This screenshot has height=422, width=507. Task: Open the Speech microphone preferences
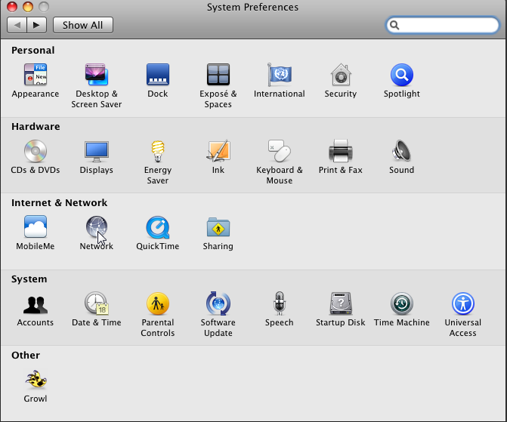pyautogui.click(x=280, y=303)
